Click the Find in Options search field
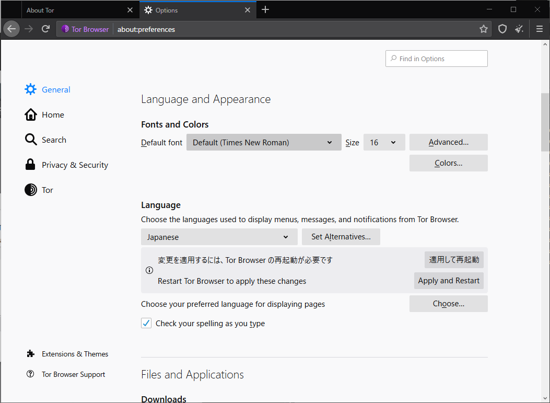 [437, 59]
